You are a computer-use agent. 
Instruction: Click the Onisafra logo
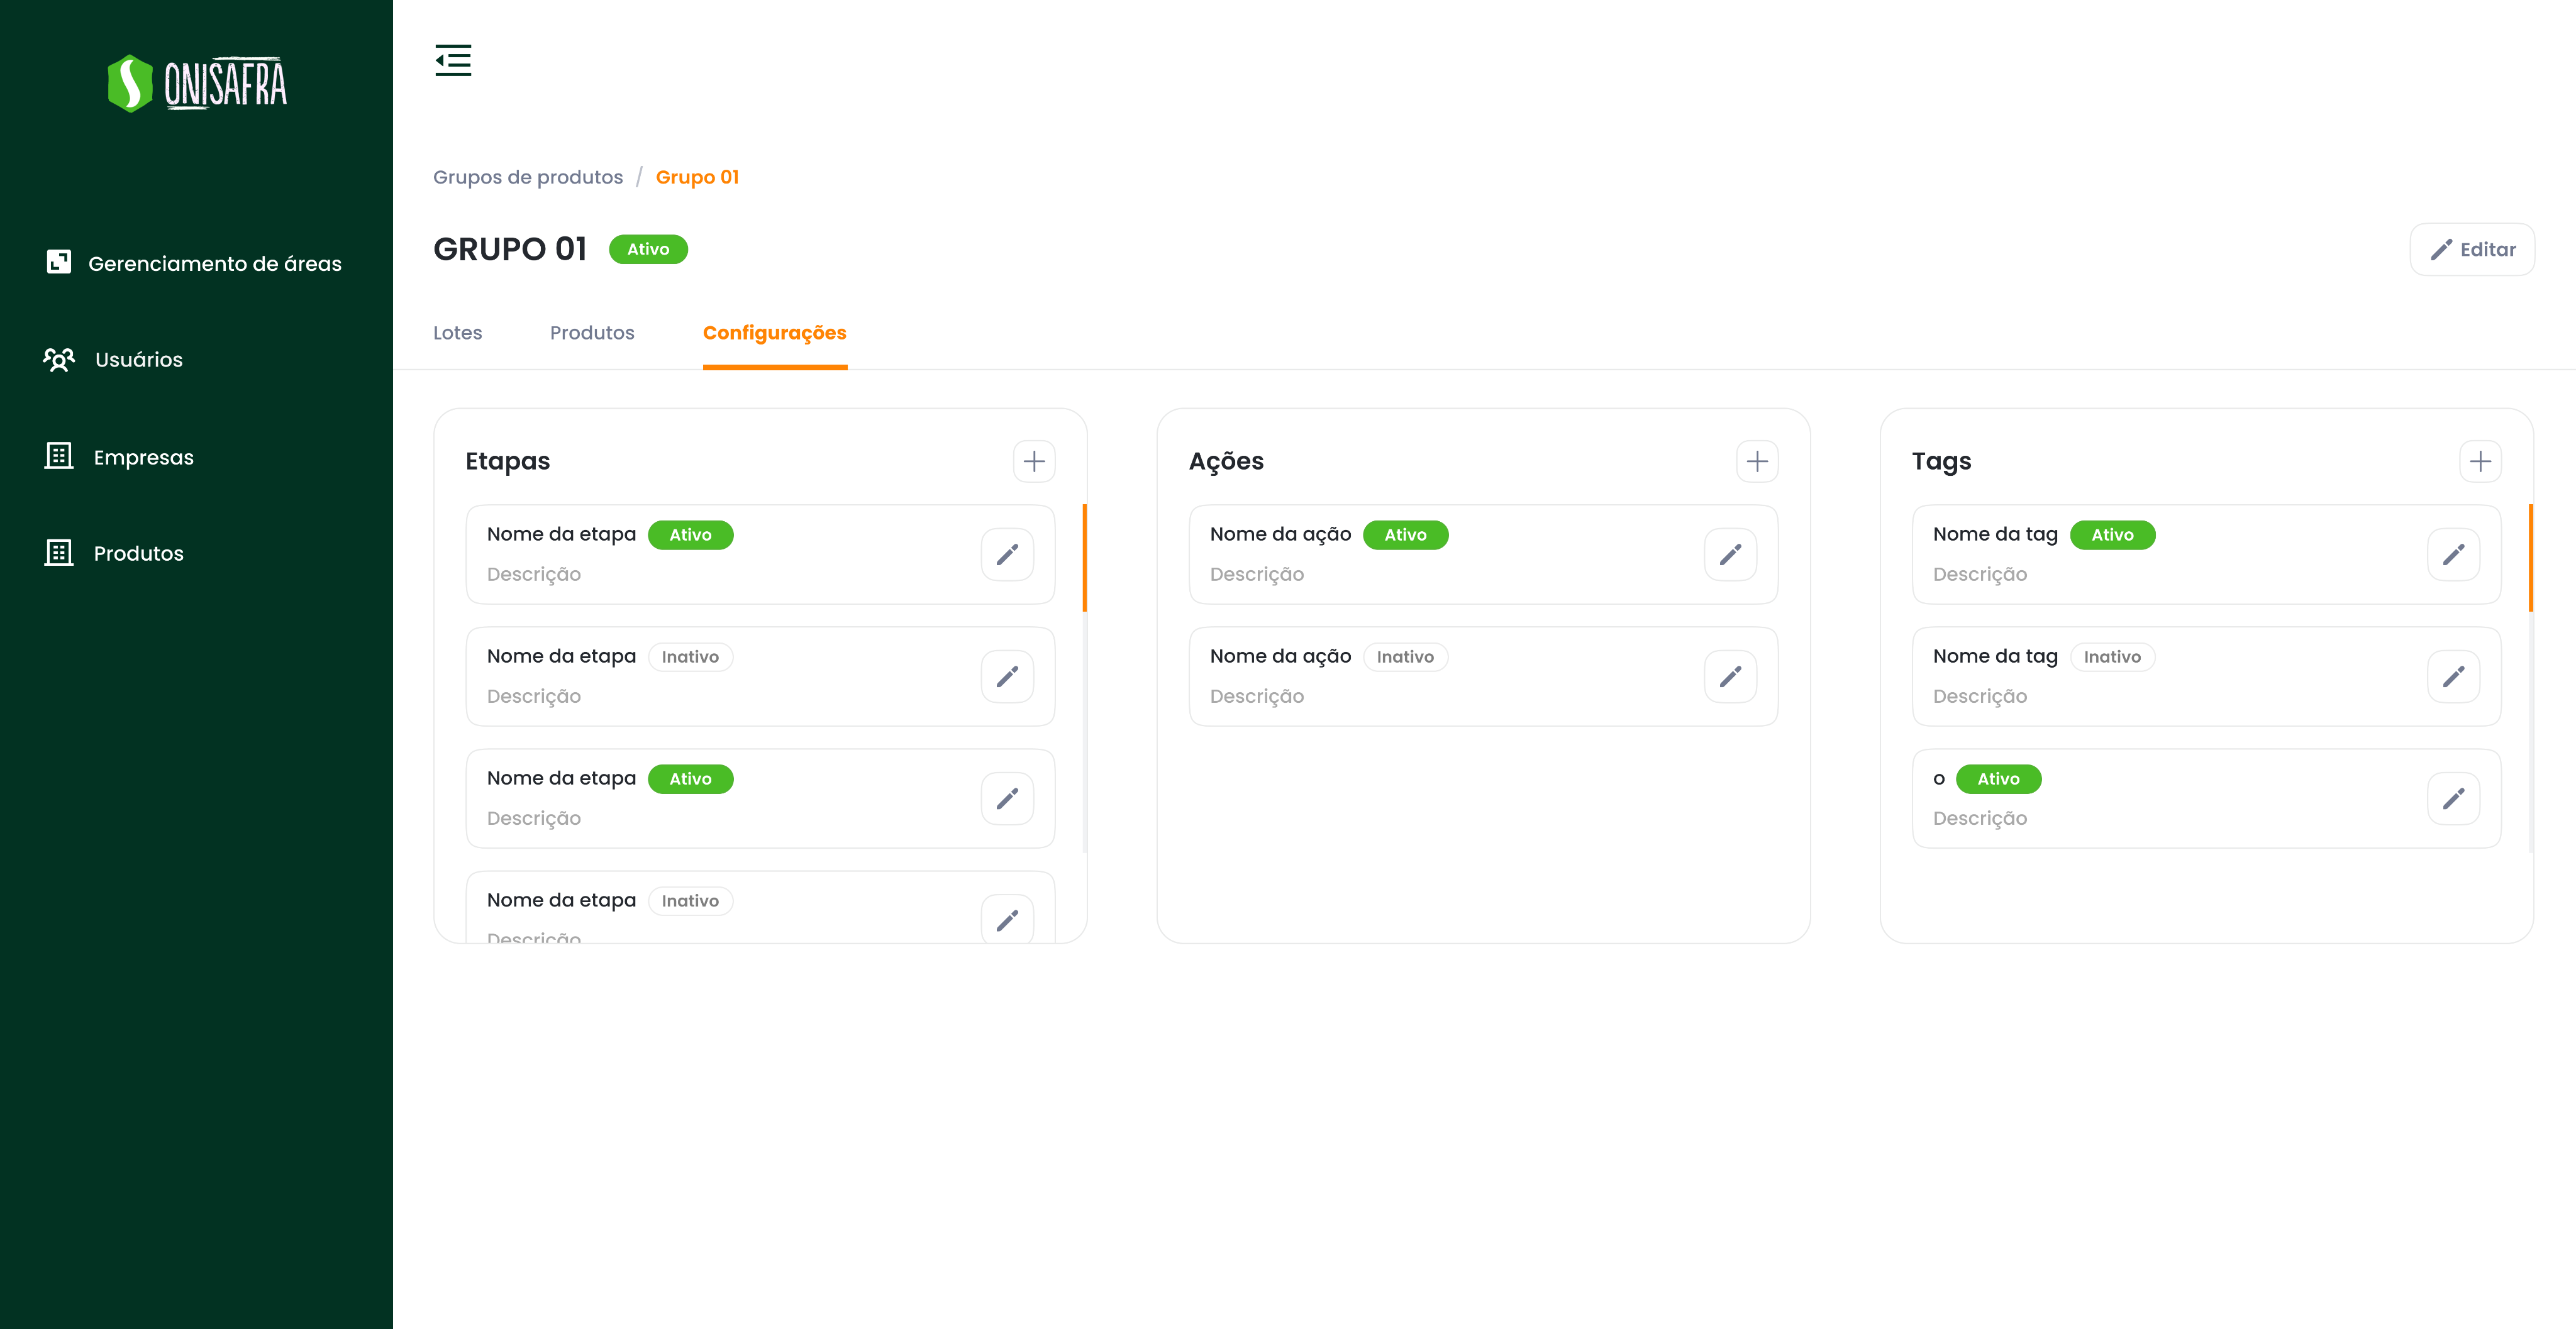197,83
